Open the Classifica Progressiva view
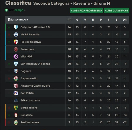The image size is (132, 130). [x=86, y=11]
